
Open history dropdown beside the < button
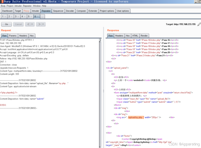click(x=32, y=24)
